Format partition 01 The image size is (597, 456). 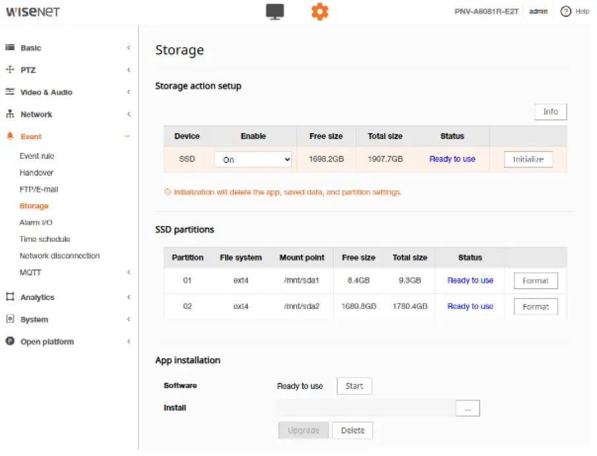(x=536, y=281)
